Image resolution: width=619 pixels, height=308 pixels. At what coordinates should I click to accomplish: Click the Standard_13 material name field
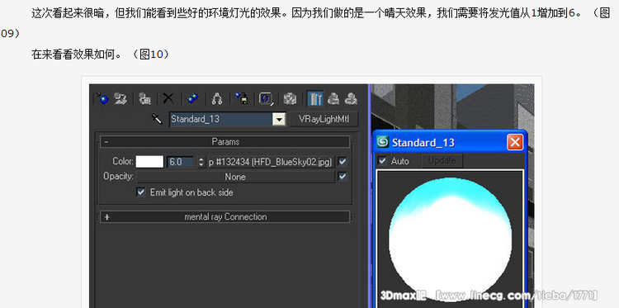coord(221,119)
